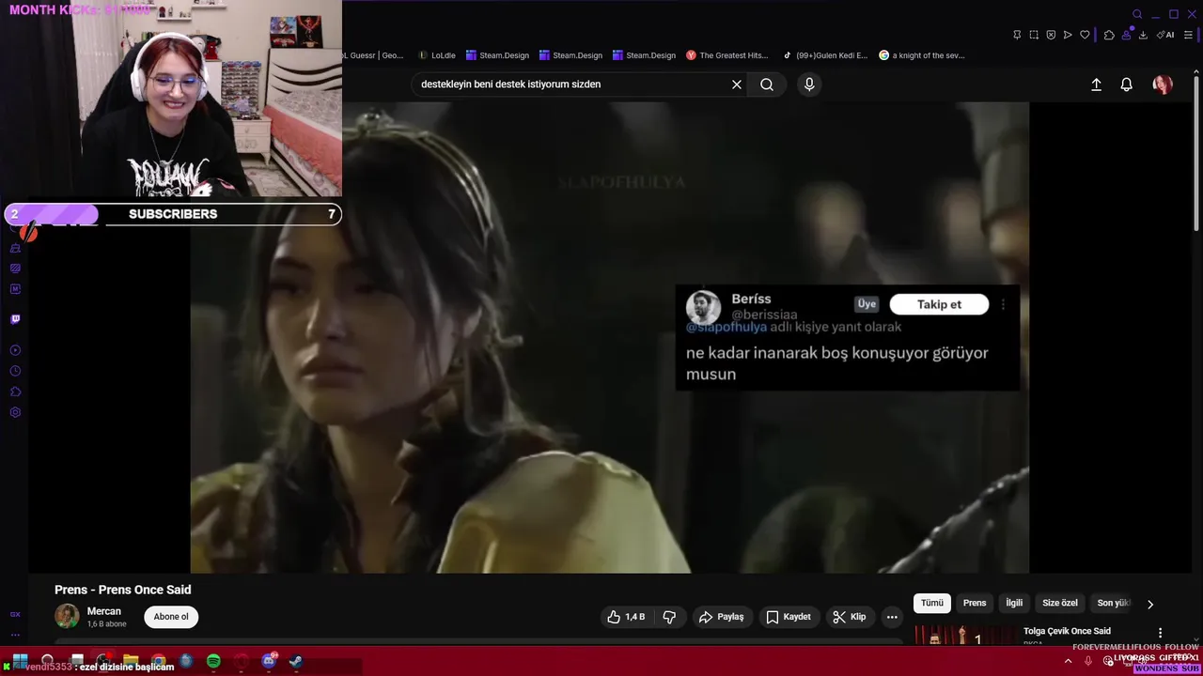
Task: Dislike the video with thumbs down
Action: (x=669, y=617)
